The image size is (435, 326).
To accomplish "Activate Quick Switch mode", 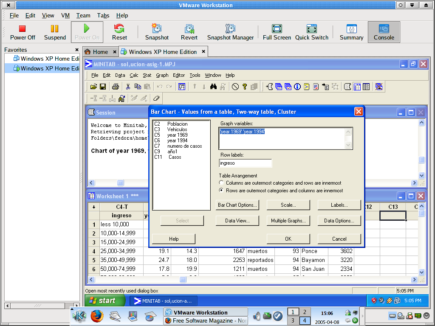I will 311,32.
